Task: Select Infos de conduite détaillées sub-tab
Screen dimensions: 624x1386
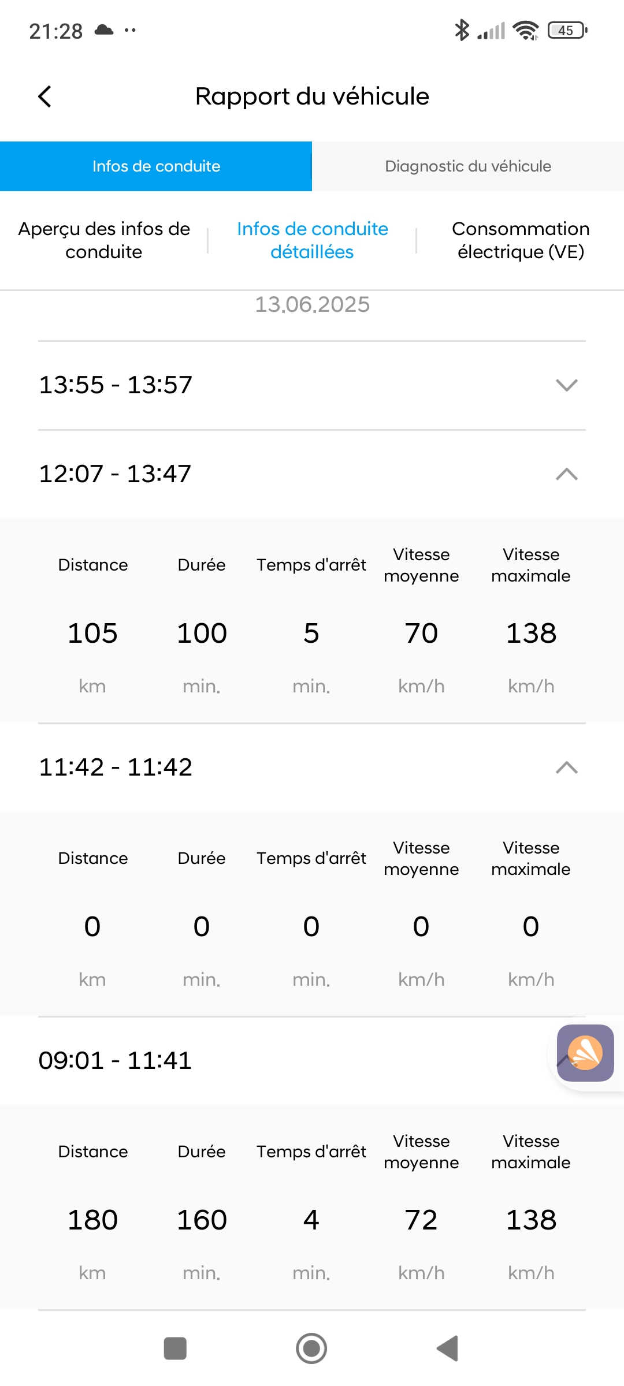Action: click(x=312, y=240)
